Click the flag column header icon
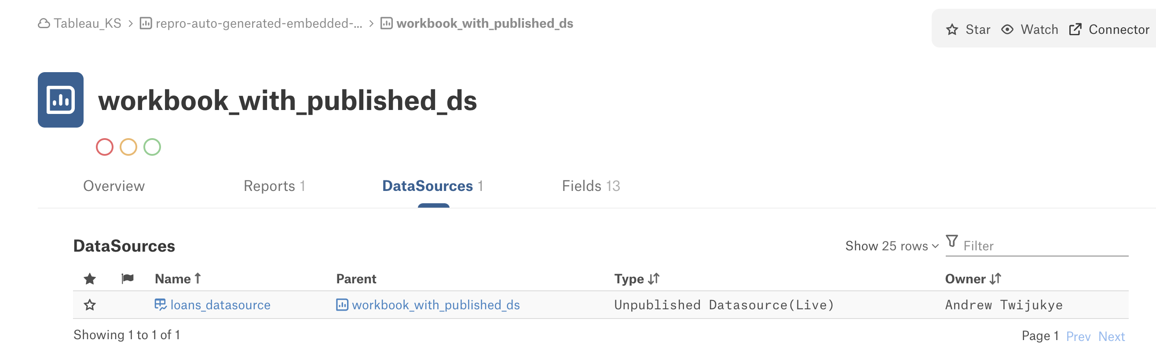The image size is (1156, 359). (128, 278)
